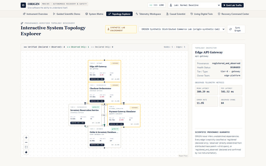Click the bottom connection handle of Order & Inventory Database
The image size is (266, 166).
tap(104, 148)
